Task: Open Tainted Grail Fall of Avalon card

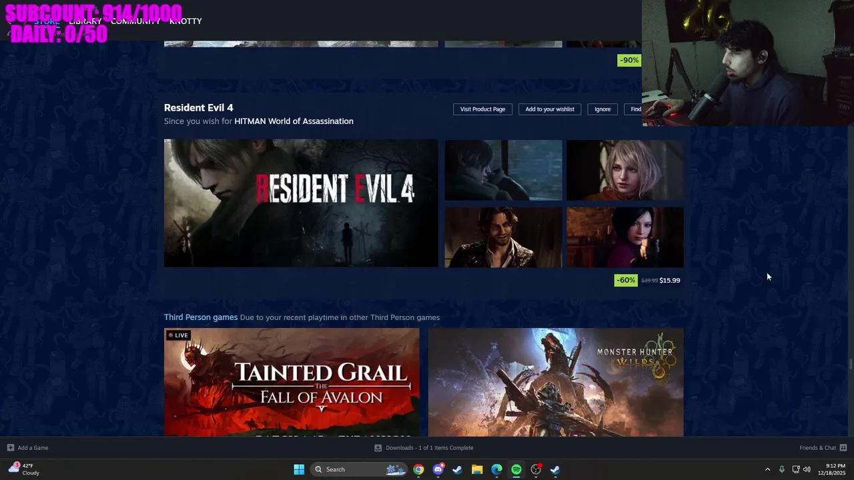Action: point(292,383)
